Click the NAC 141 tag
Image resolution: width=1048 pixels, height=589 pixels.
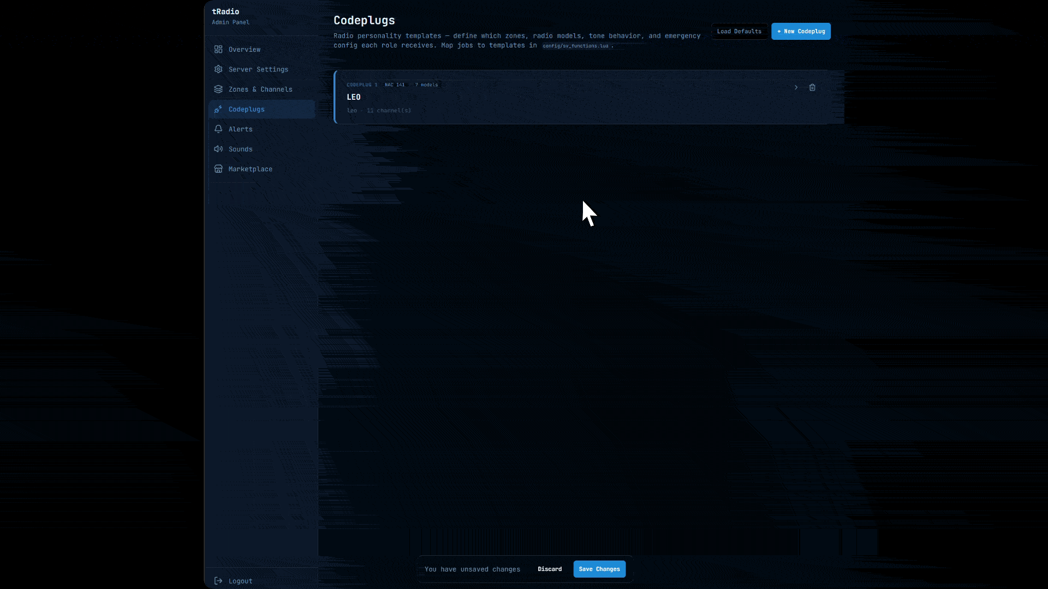point(395,85)
